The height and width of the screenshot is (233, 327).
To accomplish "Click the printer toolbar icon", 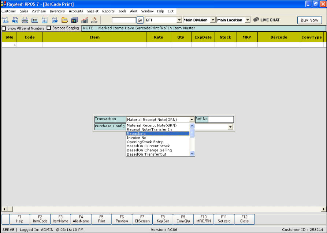I will coord(25,20).
